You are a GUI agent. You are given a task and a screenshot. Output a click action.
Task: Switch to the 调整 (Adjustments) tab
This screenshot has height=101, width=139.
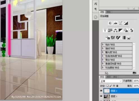(x=102, y=12)
